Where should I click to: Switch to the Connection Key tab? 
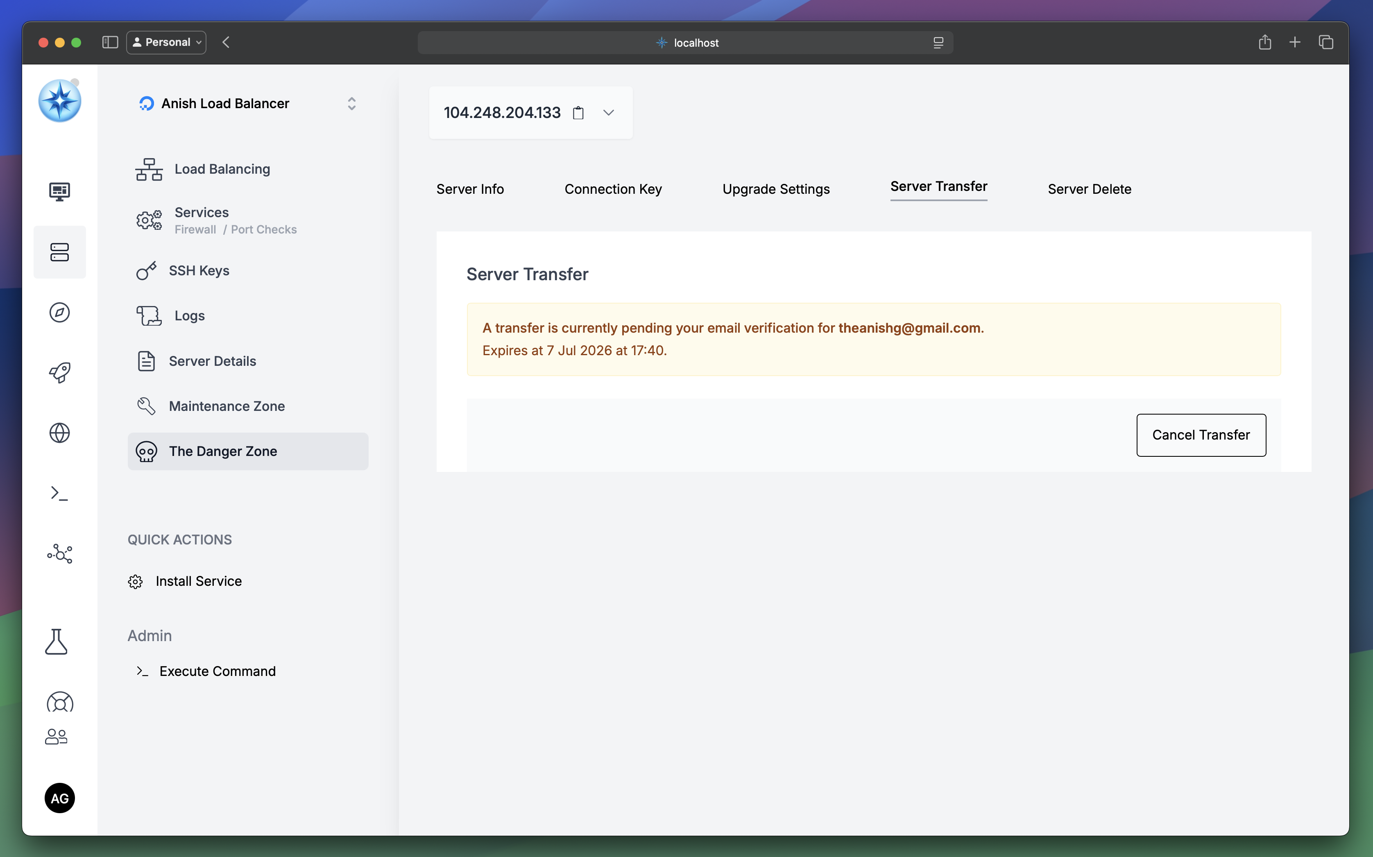613,189
